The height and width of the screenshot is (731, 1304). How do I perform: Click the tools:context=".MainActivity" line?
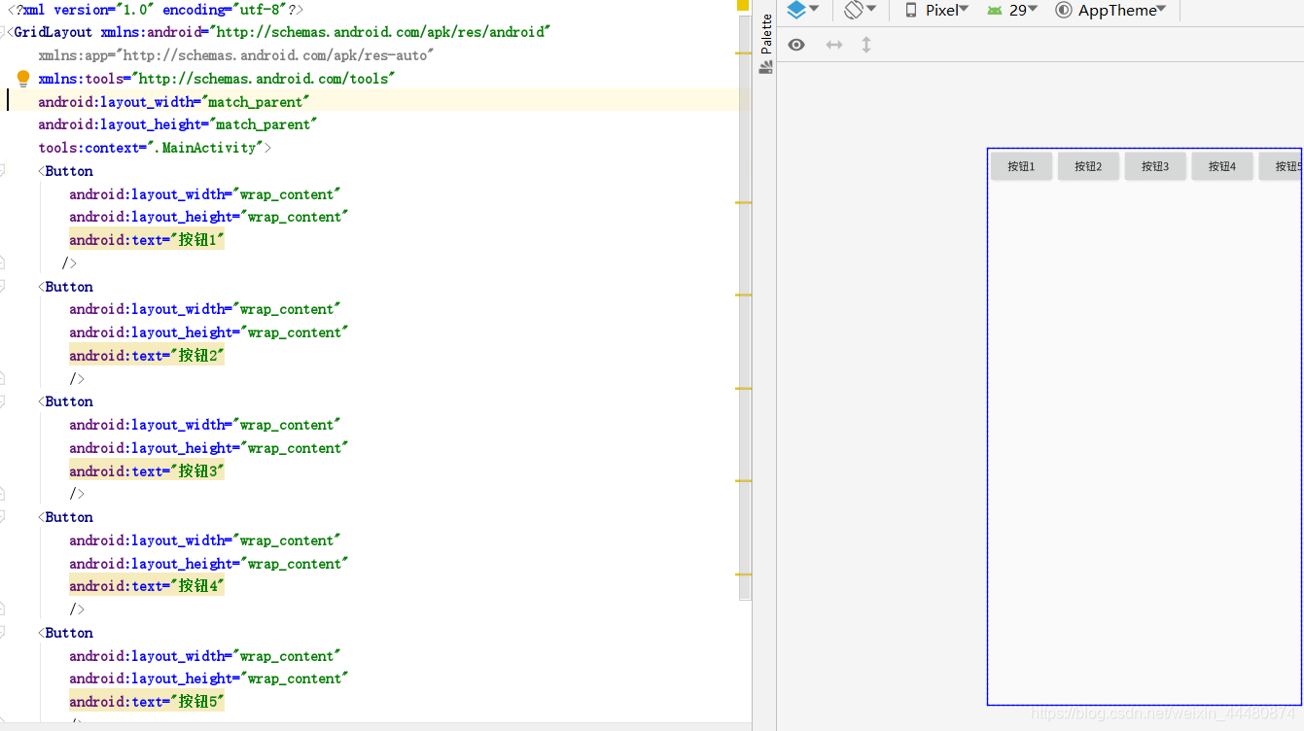155,148
